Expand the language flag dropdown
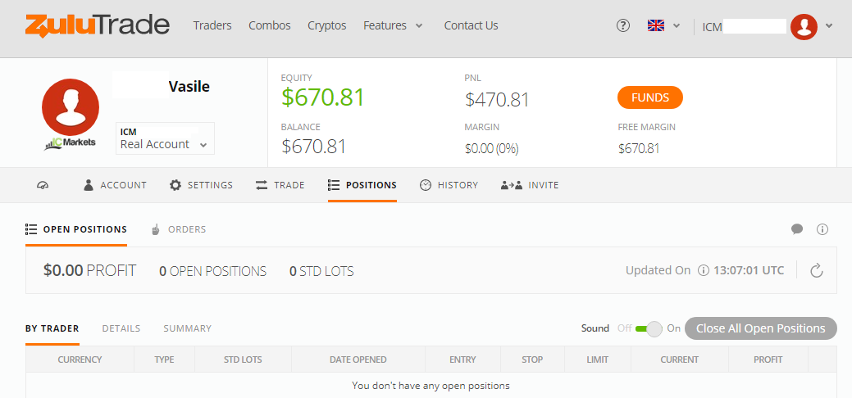 (663, 25)
